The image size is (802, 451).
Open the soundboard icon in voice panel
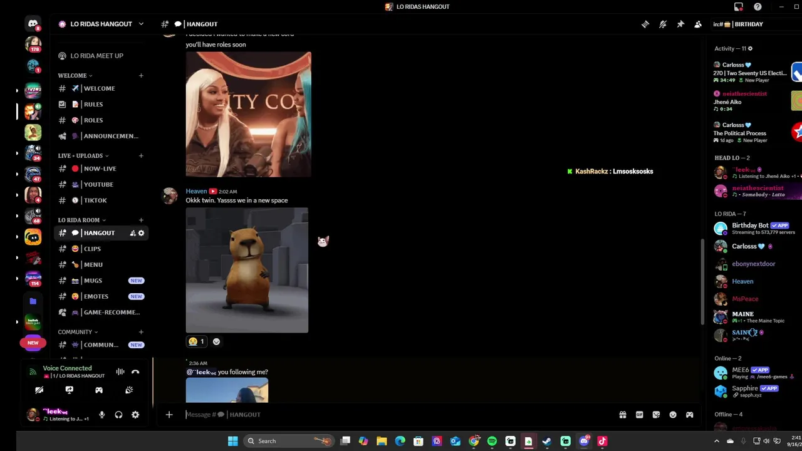(x=129, y=390)
